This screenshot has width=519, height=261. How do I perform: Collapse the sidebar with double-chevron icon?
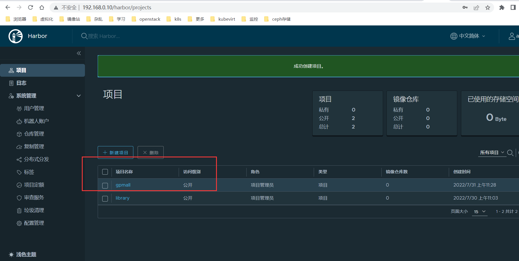pyautogui.click(x=79, y=53)
